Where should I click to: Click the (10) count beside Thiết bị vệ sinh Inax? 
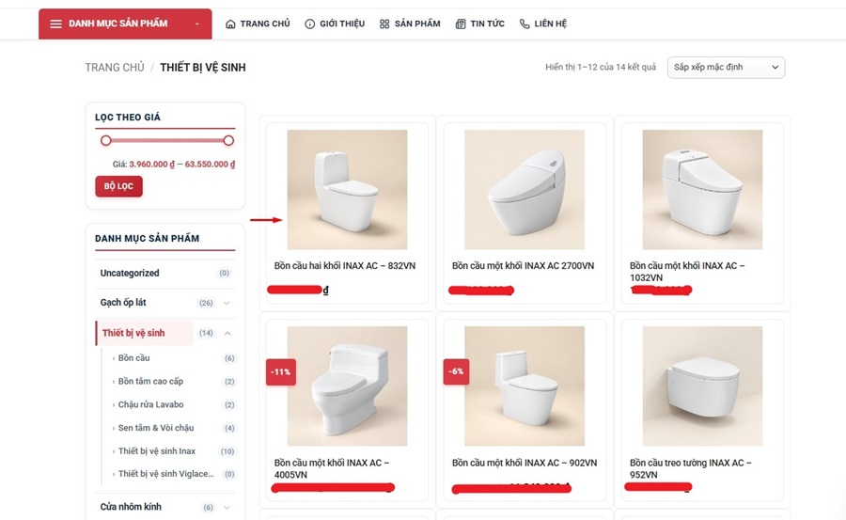(x=227, y=451)
